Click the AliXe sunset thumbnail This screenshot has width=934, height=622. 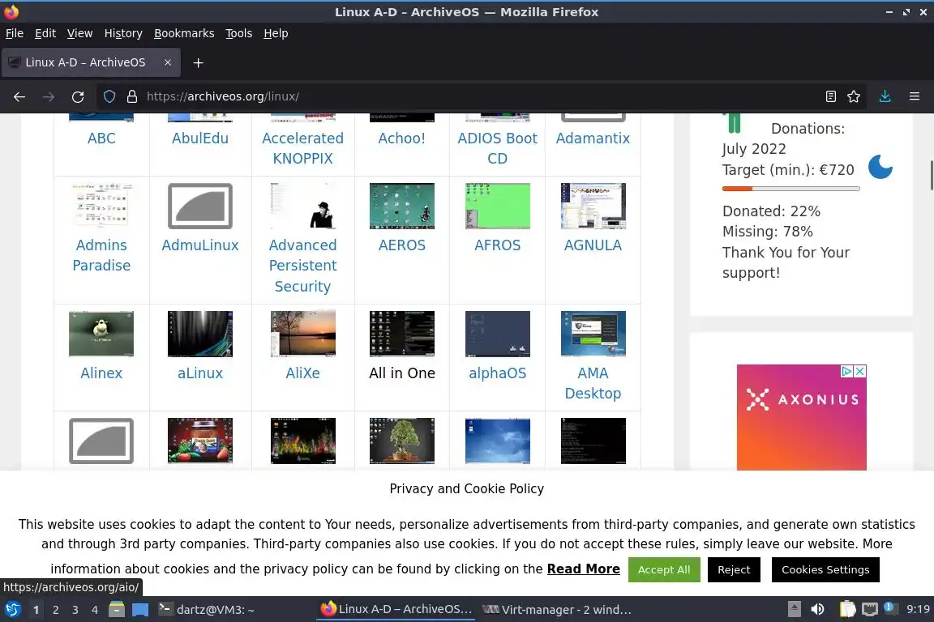302,334
